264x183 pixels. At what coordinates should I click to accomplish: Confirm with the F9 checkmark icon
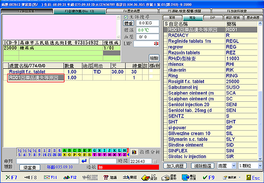pyautogui.click(x=209, y=177)
